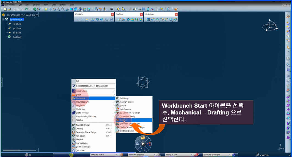Image resolution: width=292 pixels, height=157 pixels.
Task: Click the Robot compass in the top-right viewport
Action: click(x=270, y=25)
